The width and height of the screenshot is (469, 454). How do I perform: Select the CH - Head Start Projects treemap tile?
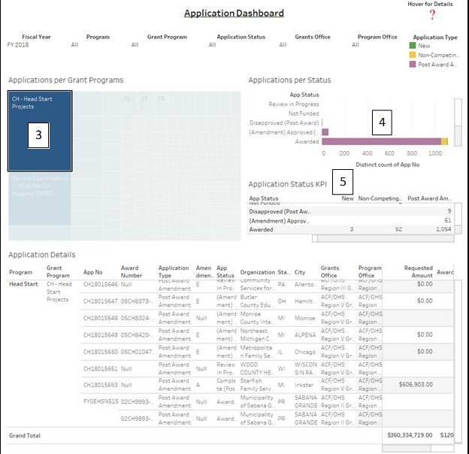[40, 132]
